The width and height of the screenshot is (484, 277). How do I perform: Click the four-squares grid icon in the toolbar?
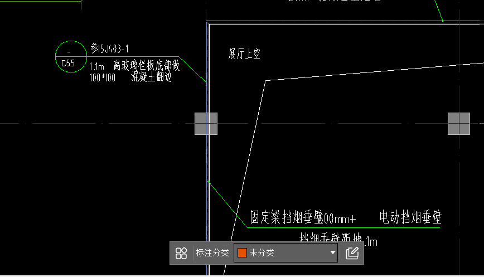[181, 253]
